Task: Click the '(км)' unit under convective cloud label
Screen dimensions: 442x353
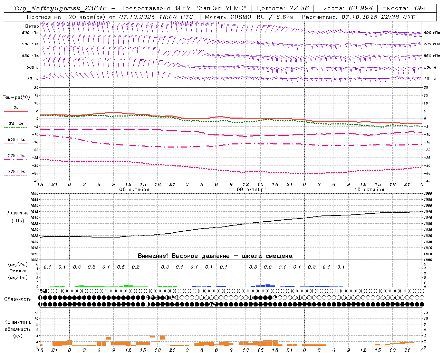Action: [18, 336]
